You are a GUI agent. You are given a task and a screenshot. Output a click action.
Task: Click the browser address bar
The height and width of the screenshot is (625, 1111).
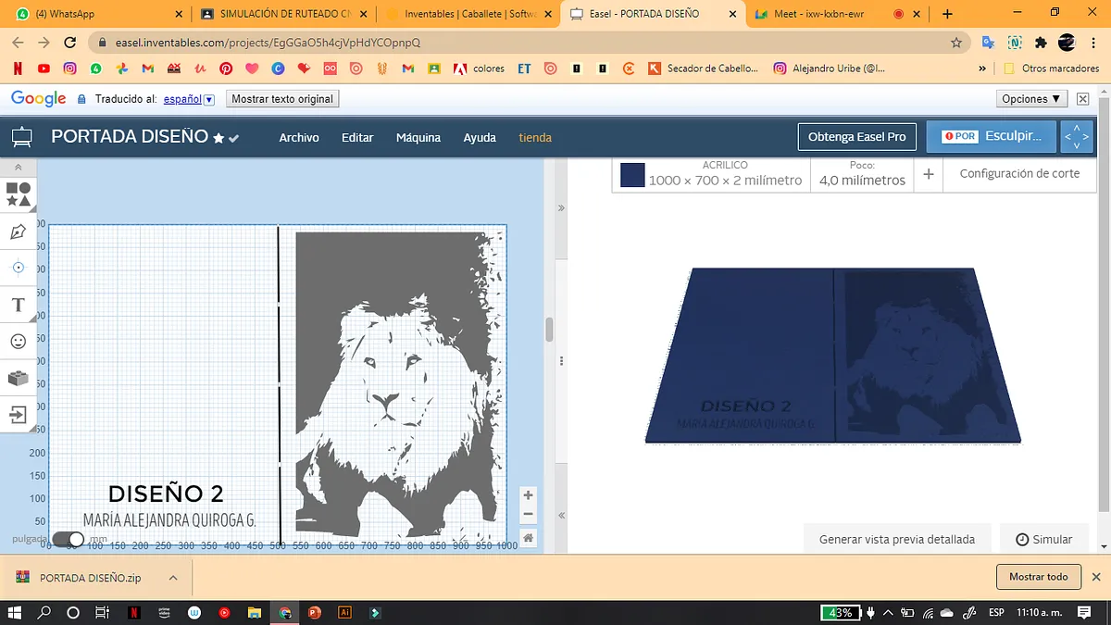point(518,43)
